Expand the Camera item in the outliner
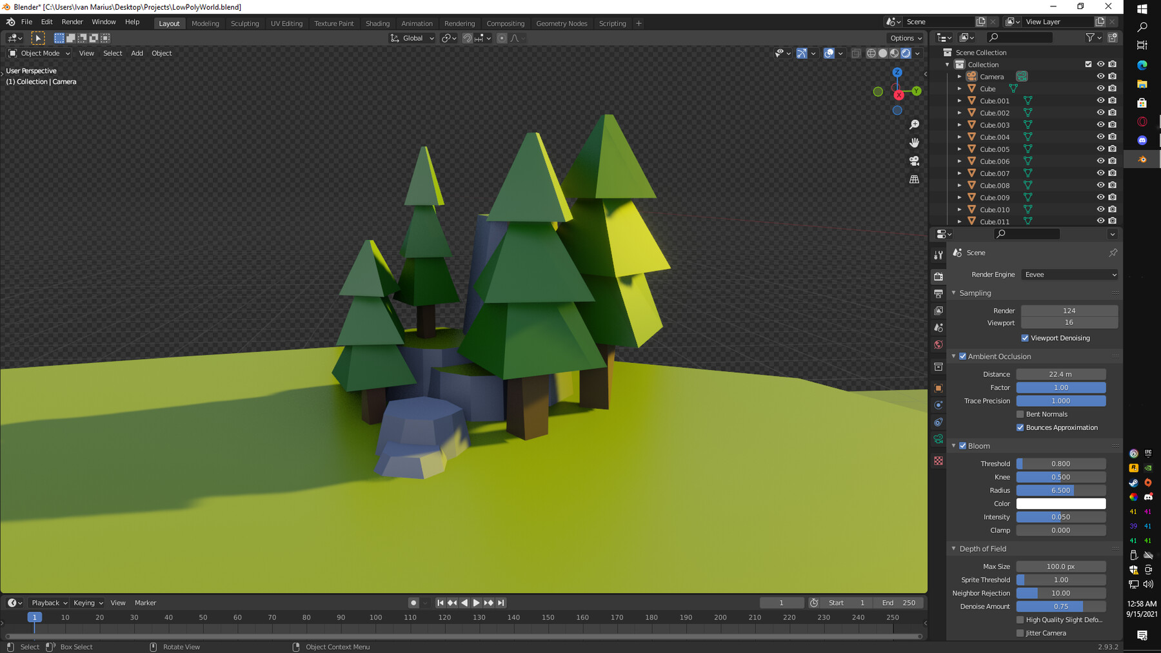Screen dimensions: 1161x653 [960, 76]
